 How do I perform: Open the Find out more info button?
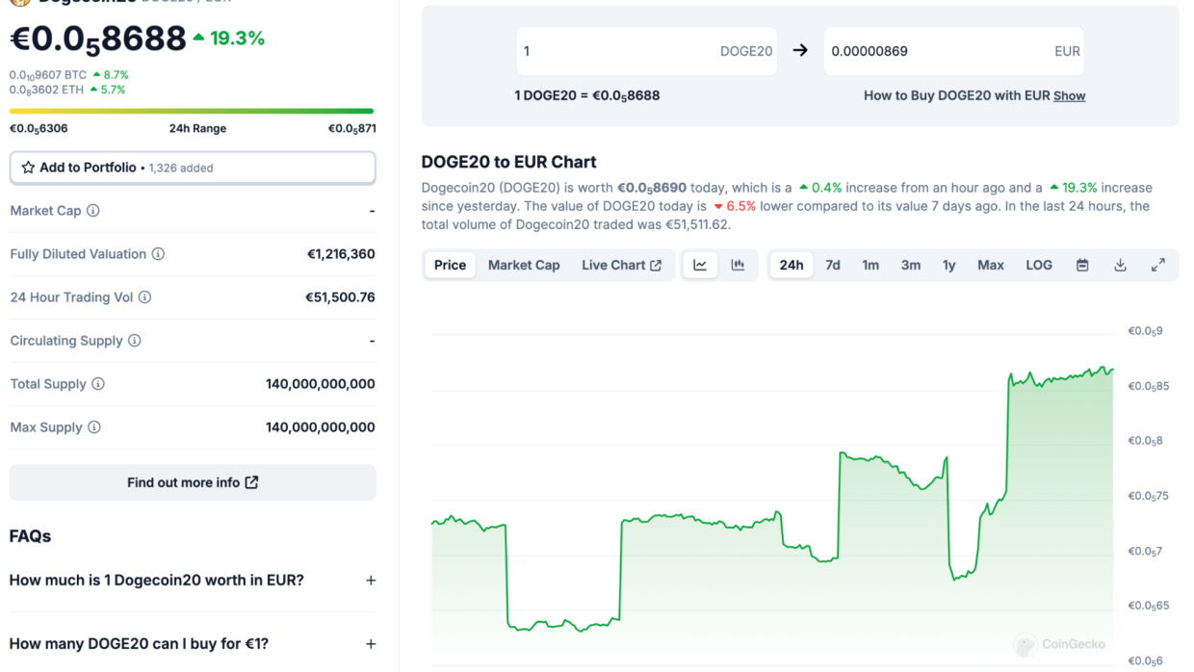click(x=193, y=482)
